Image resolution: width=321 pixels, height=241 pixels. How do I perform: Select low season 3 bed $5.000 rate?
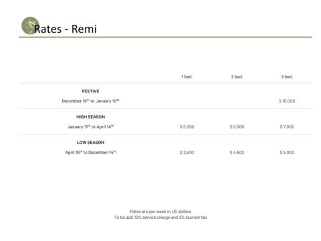[x=287, y=153]
